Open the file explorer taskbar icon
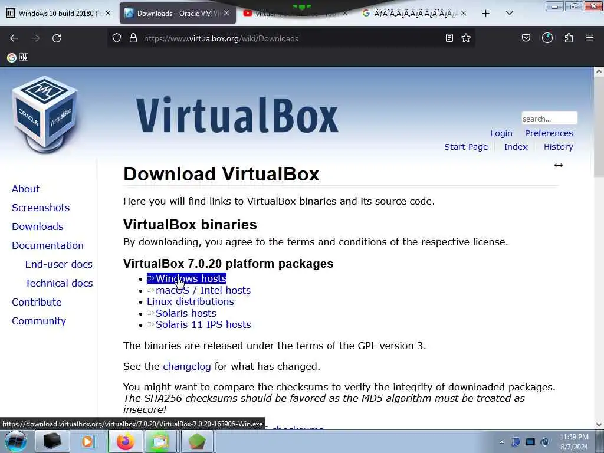This screenshot has height=453, width=604. point(160,441)
